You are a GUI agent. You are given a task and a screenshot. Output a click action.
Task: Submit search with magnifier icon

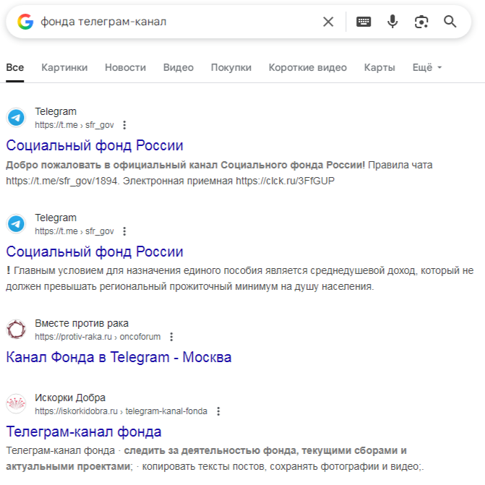coord(450,22)
